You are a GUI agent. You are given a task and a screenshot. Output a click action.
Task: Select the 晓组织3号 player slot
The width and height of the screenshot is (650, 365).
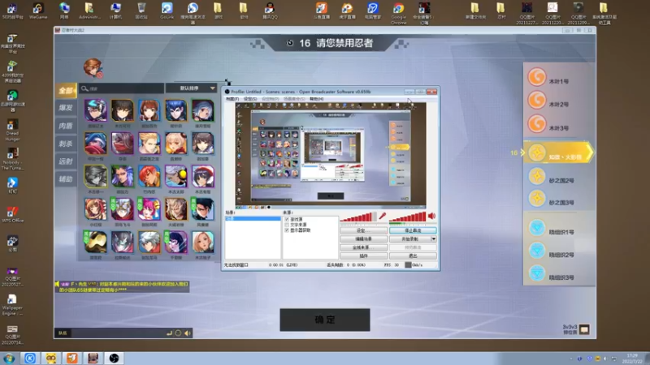(559, 273)
